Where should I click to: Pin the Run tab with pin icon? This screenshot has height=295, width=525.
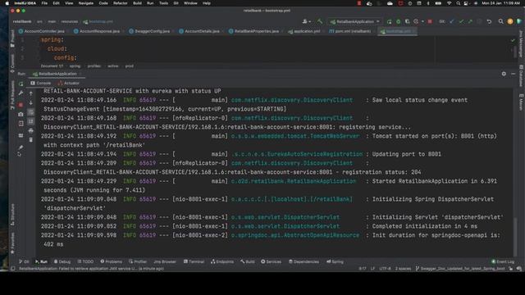pos(21,147)
